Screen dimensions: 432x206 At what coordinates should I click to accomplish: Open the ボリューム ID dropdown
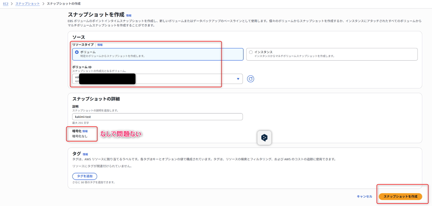point(157,79)
